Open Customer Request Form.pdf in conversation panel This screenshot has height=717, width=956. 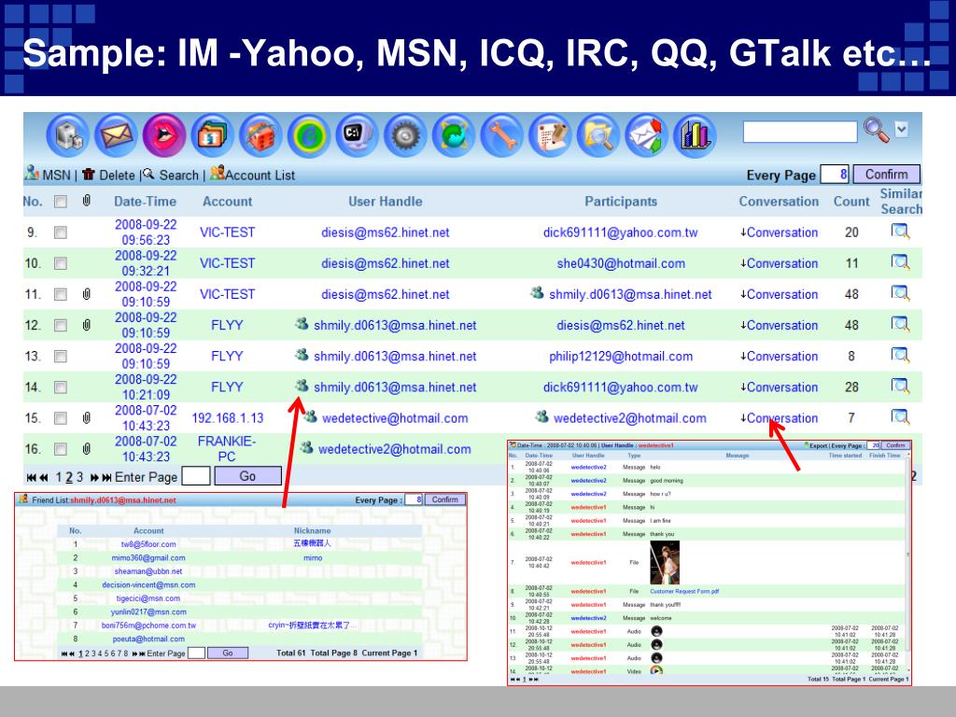[x=684, y=591]
